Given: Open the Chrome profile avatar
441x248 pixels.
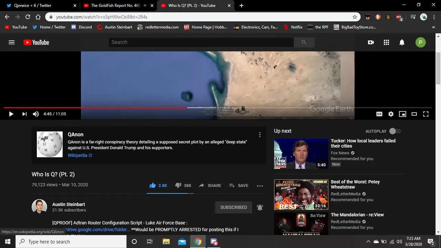Looking at the screenshot, I should [424, 17].
